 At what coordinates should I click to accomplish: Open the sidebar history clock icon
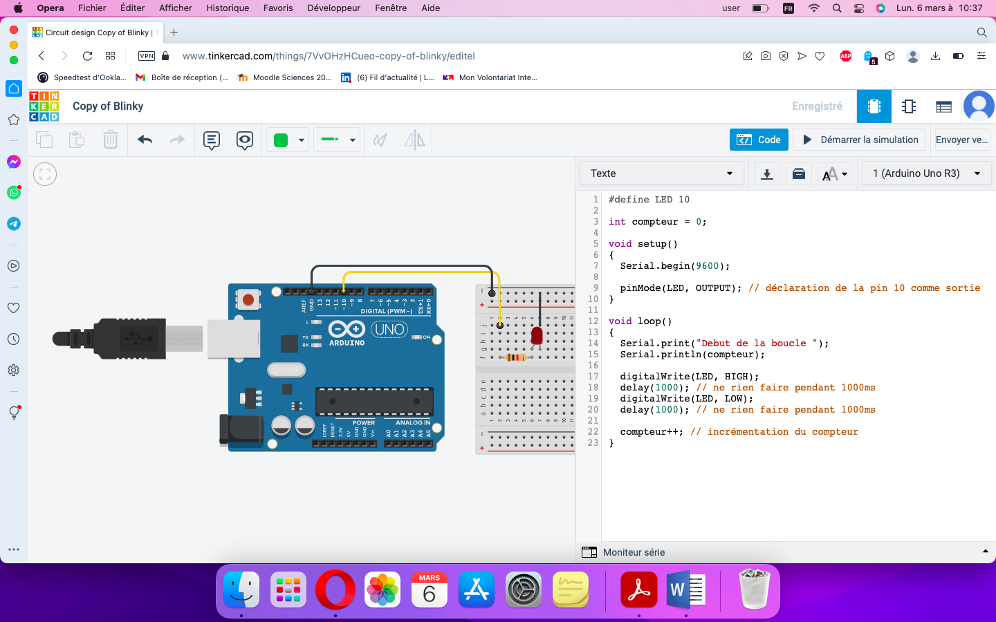pyautogui.click(x=13, y=339)
